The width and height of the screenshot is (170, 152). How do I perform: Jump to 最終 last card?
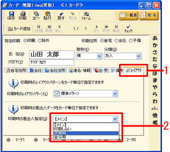pyautogui.click(x=116, y=29)
